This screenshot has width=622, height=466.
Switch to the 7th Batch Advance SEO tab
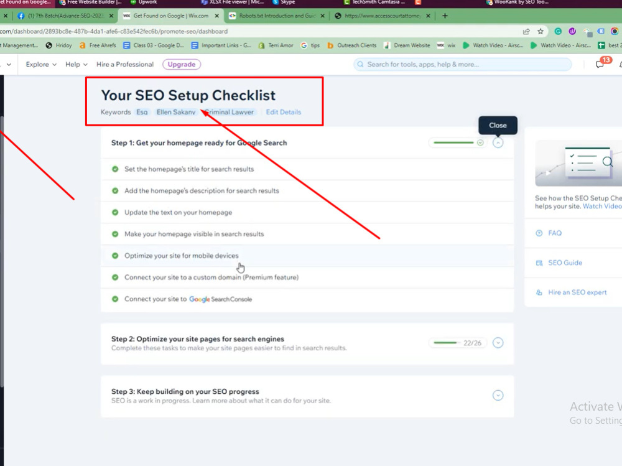65,16
